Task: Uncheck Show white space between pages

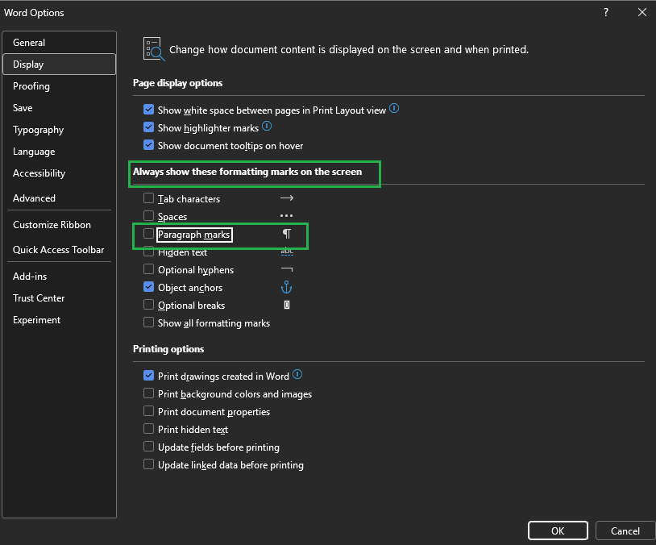Action: tap(148, 110)
